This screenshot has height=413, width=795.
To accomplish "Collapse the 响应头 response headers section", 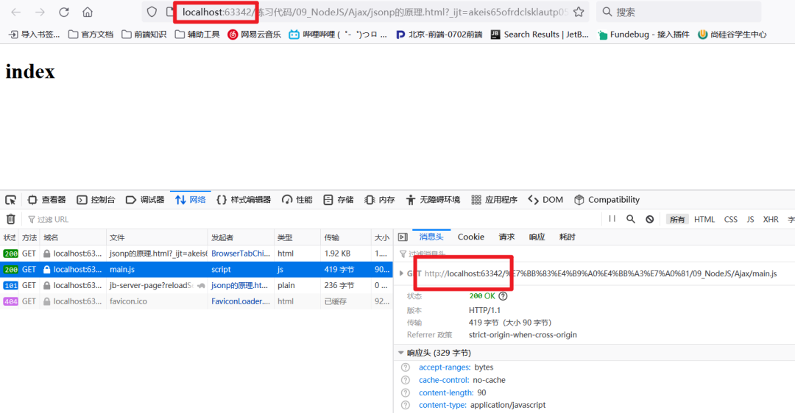I will [400, 353].
